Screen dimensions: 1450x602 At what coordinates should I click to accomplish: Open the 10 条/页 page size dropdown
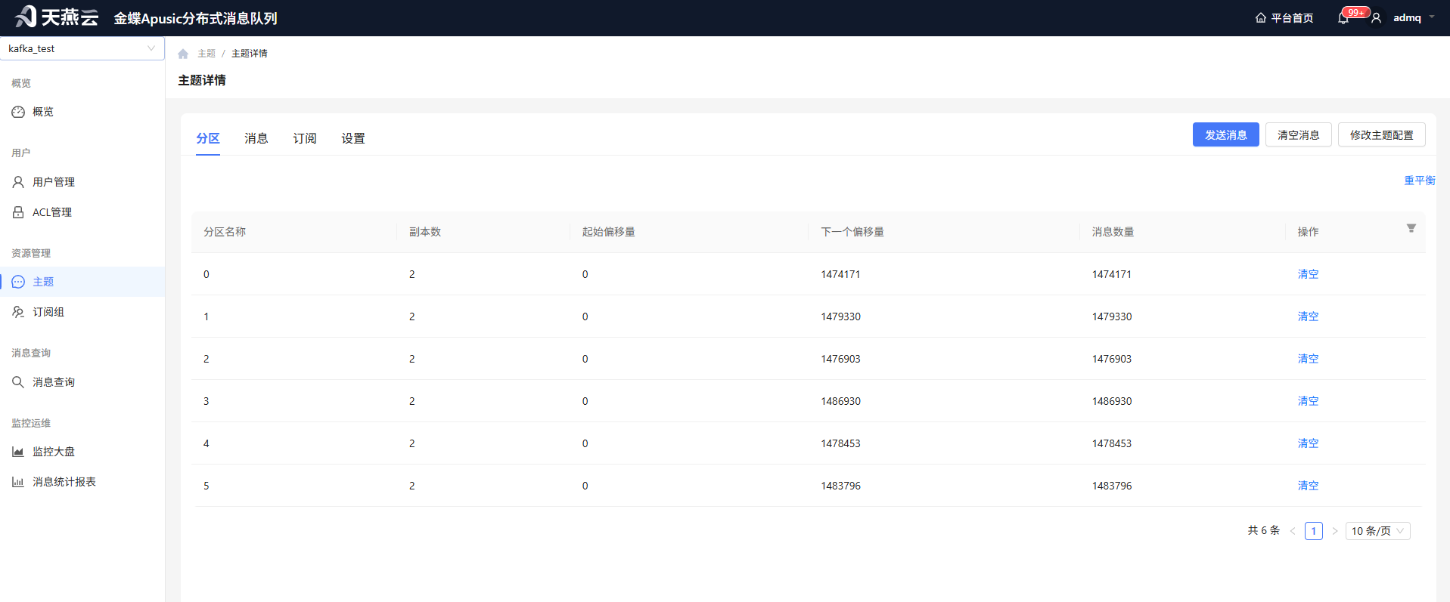pos(1377,531)
